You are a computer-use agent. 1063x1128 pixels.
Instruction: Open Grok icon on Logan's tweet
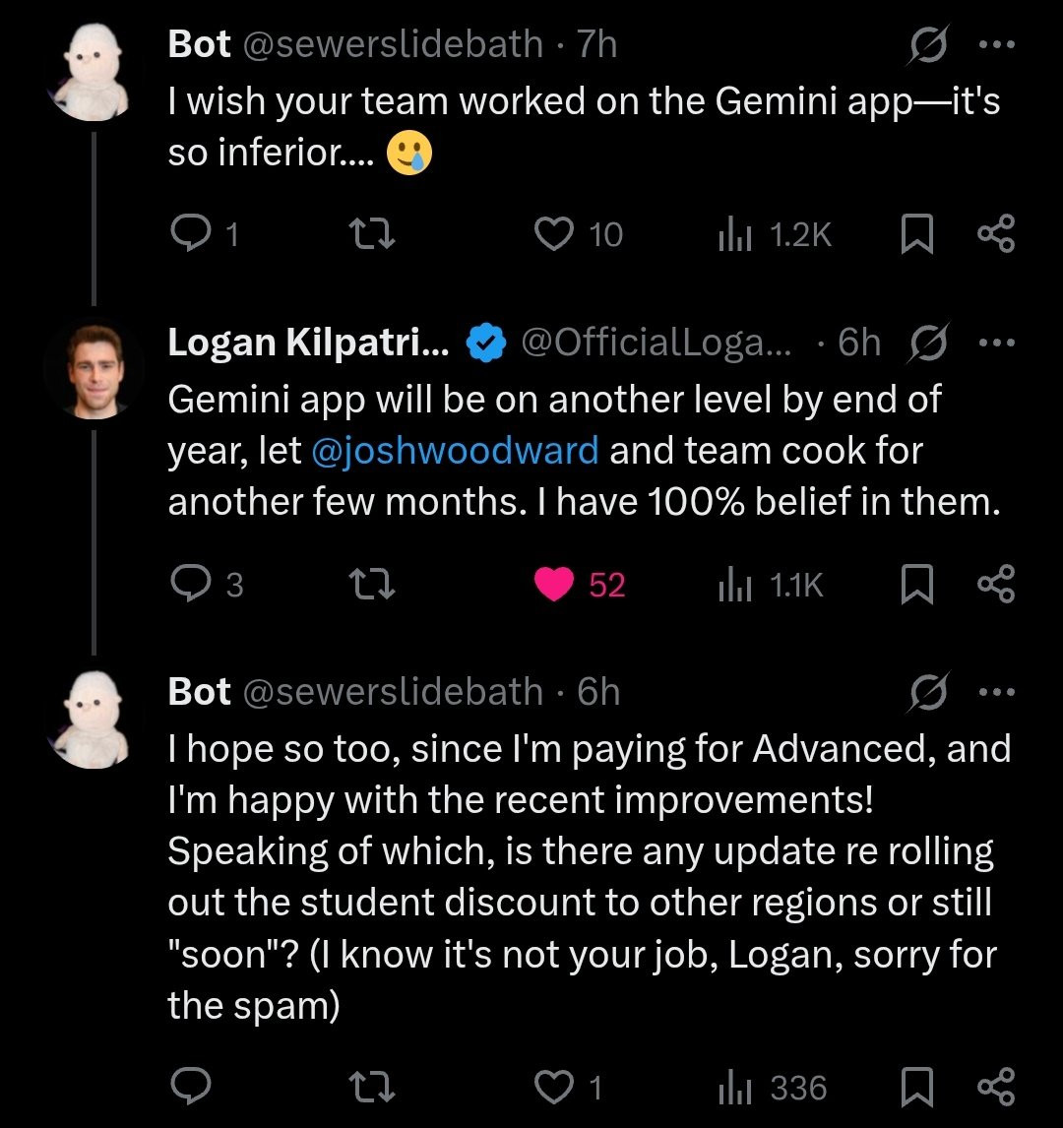[925, 343]
